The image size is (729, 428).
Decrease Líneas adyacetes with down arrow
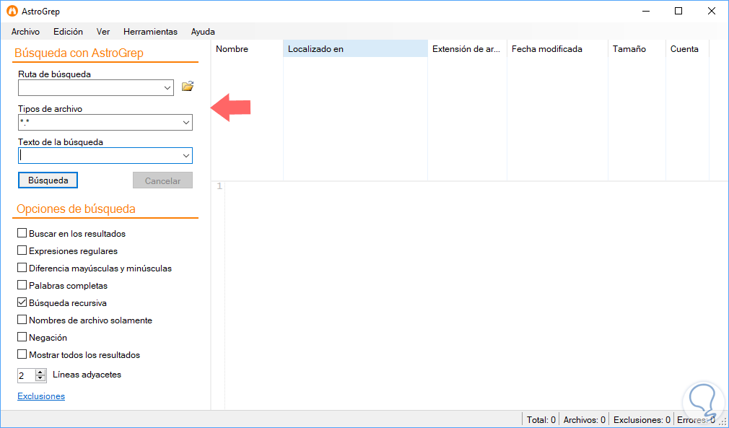point(41,378)
